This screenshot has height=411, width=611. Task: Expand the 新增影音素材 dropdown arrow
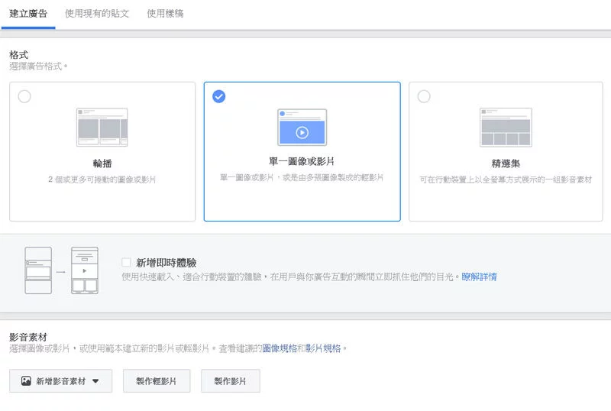point(95,381)
